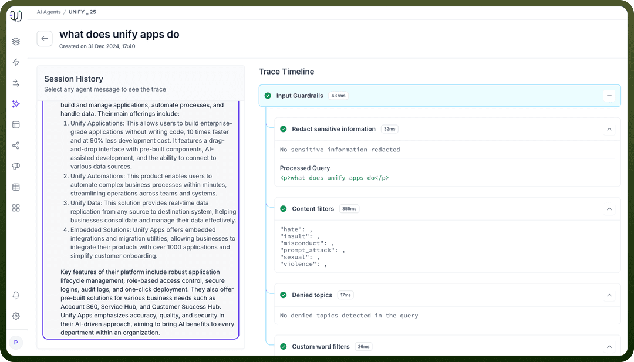Viewport: 634px width, 362px height.
Task: Click the Unify Applications list item
Action: (x=150, y=145)
